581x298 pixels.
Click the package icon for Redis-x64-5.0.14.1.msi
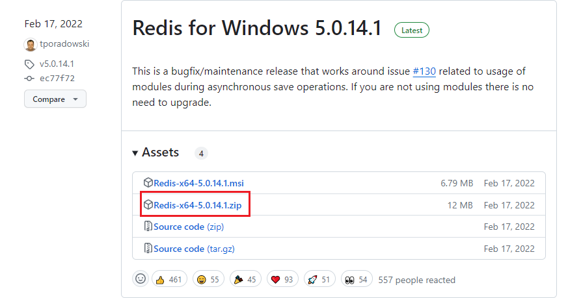pyautogui.click(x=148, y=183)
